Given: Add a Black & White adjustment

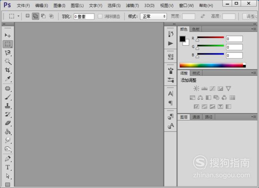Looking at the screenshot, I should (x=208, y=98).
